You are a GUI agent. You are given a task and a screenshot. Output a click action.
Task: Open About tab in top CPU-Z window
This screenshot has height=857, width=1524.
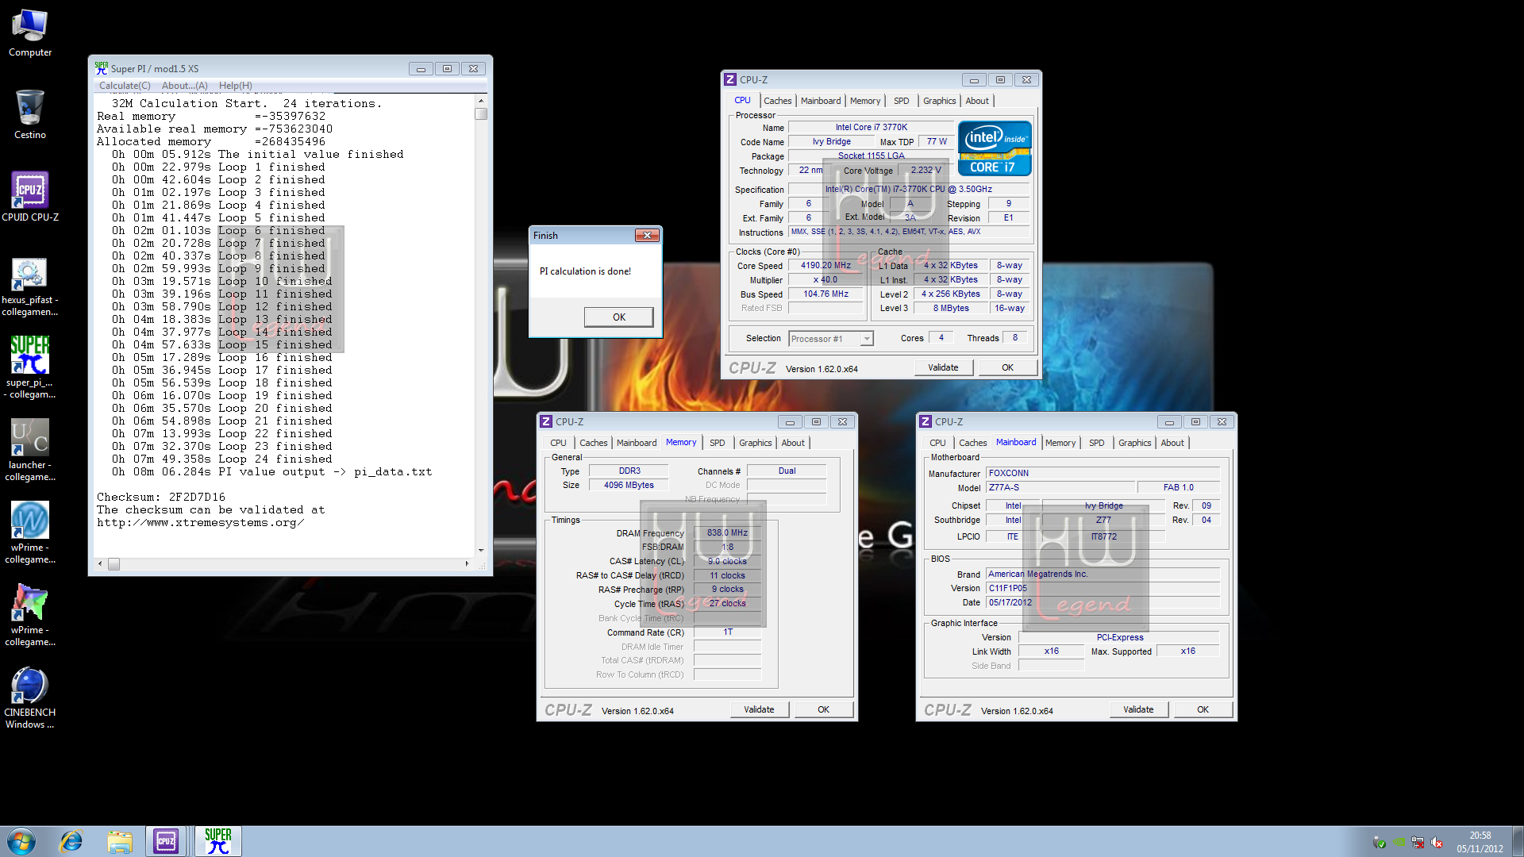pos(977,101)
